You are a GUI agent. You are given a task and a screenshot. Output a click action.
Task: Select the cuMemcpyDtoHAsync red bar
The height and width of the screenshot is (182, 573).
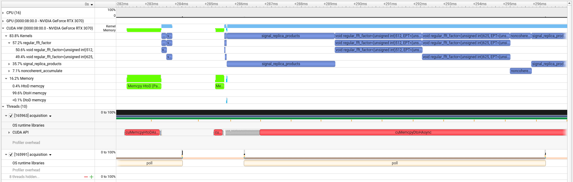(413, 132)
